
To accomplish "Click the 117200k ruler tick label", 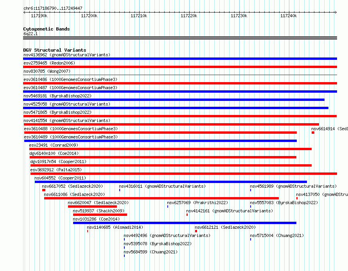I will [x=89, y=16].
